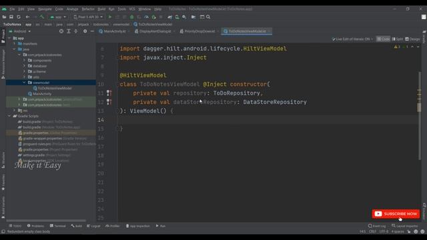This screenshot has width=427, height=240.
Task: Open the Favorites side tool tab
Action: (3, 182)
